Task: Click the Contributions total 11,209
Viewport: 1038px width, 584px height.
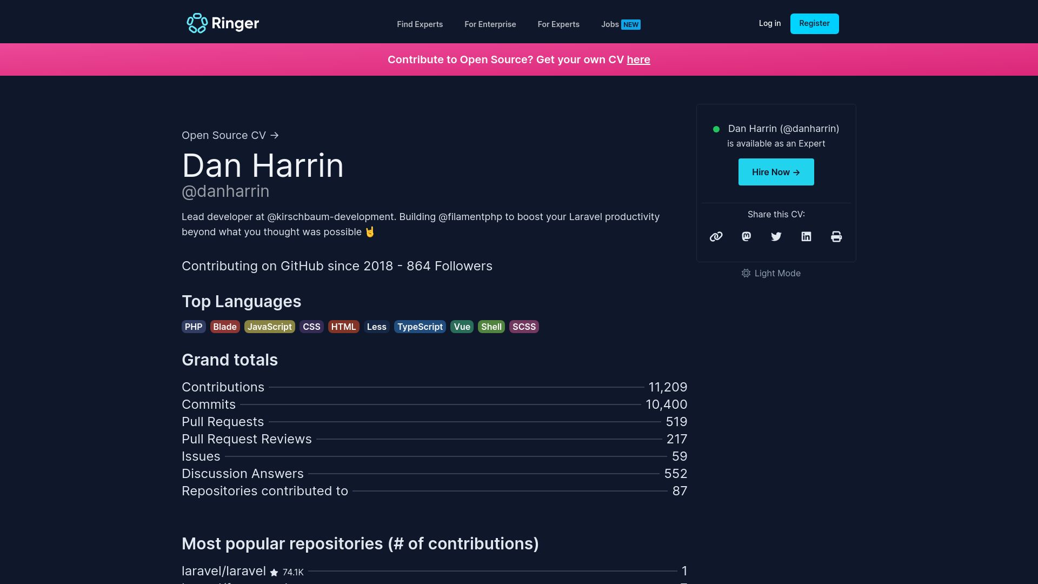Action: [x=668, y=387]
